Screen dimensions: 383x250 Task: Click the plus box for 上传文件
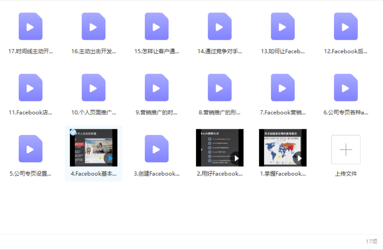click(346, 150)
